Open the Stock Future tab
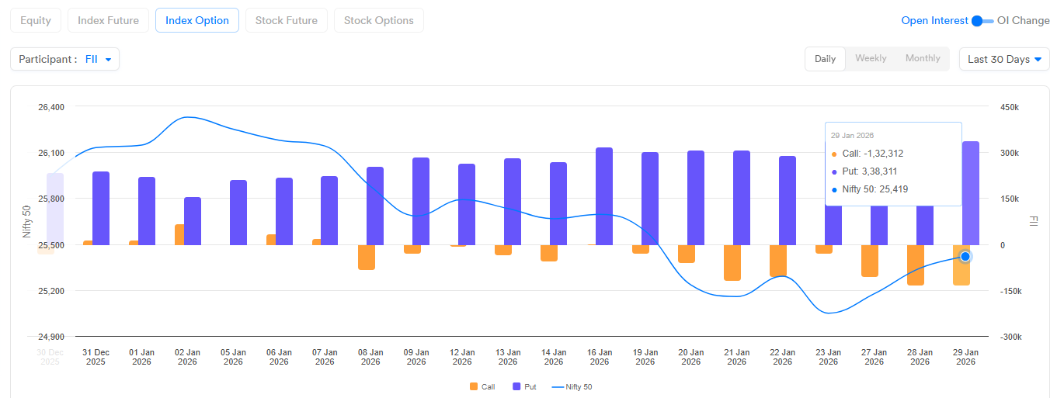 pos(287,20)
